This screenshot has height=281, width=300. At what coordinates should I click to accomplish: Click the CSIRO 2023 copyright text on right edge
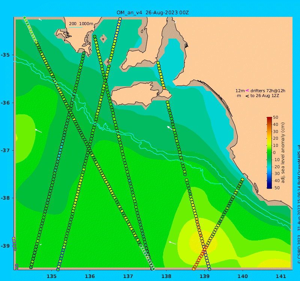[298, 205]
